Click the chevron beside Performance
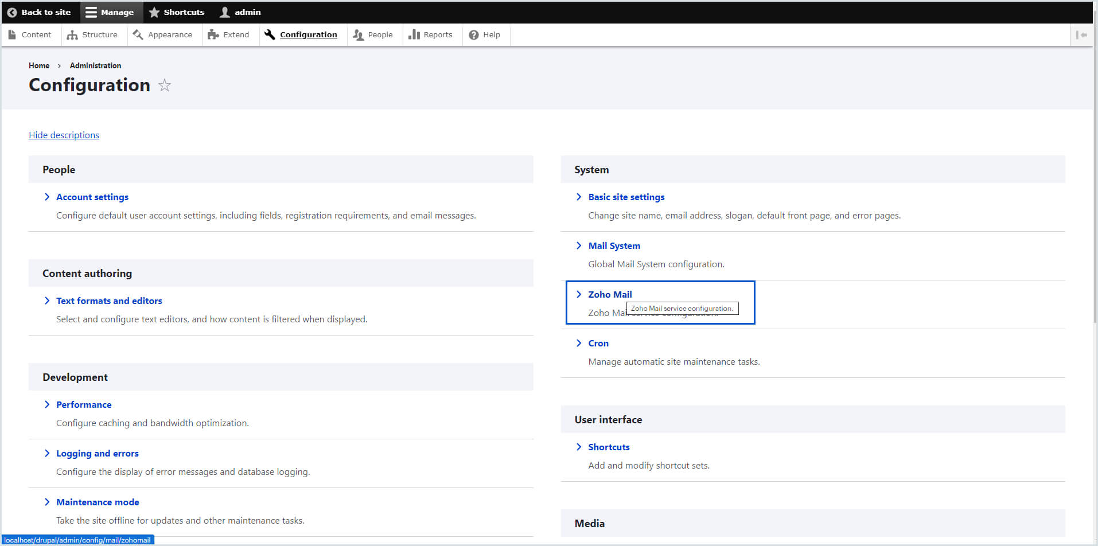1098x546 pixels. click(47, 404)
